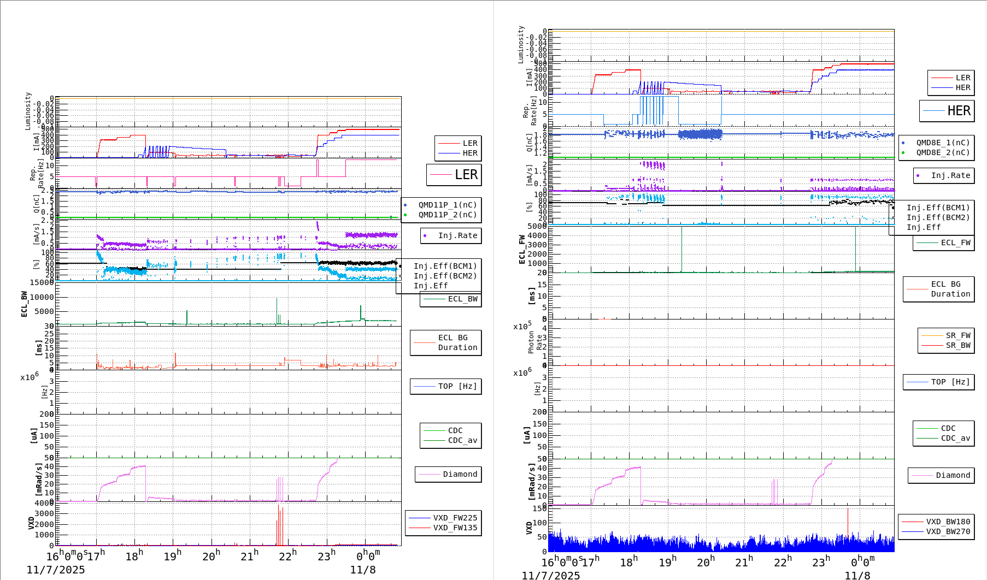Screen dimensions: 987x580
Task: Click the 22h tick label on left time axis
Action: (x=287, y=556)
